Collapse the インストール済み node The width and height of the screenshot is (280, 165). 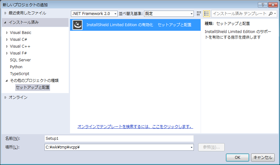(5, 22)
